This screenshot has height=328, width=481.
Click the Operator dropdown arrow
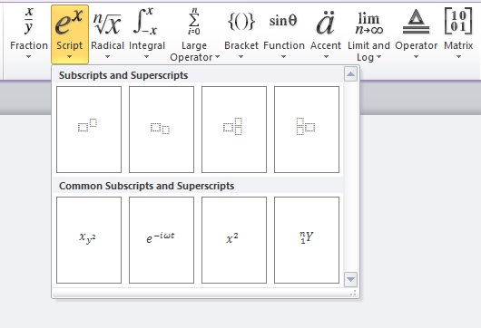[416, 57]
